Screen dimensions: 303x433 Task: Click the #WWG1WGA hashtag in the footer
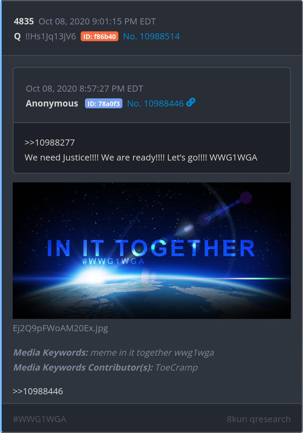pos(39,419)
